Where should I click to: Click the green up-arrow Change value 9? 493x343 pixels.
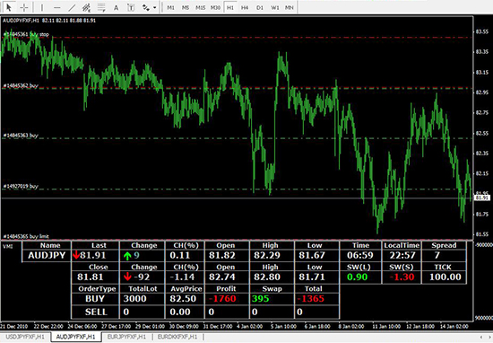point(136,255)
